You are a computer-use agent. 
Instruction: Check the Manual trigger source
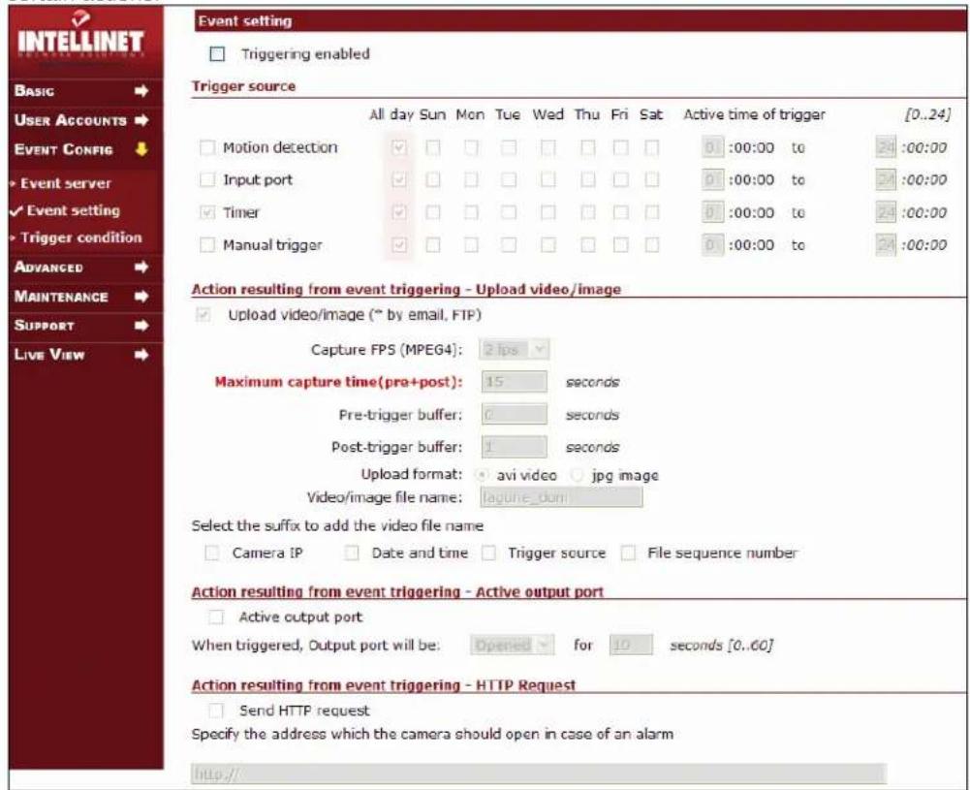(207, 245)
